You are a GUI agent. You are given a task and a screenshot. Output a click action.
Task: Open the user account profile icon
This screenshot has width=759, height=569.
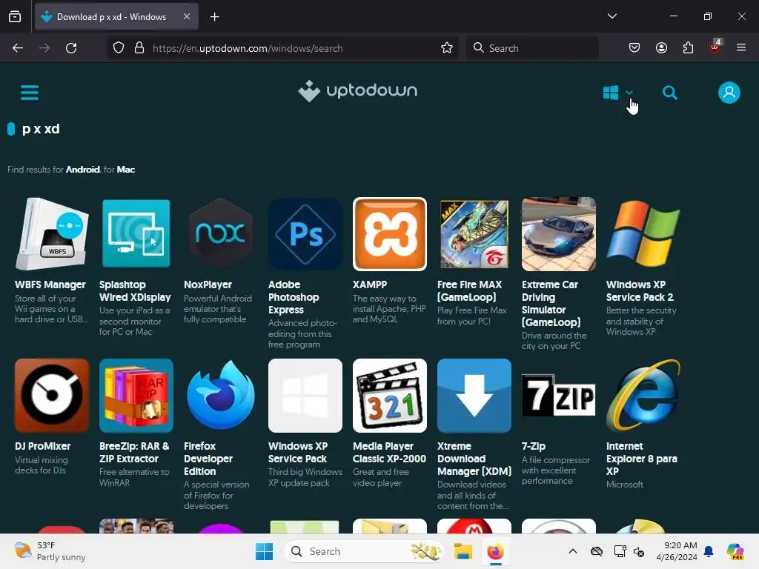coord(729,92)
